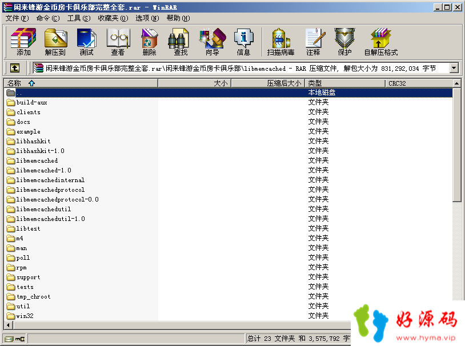Click the parent directory '..' folder icon
Image resolution: width=465 pixels, height=346 pixels.
pyautogui.click(x=11, y=93)
